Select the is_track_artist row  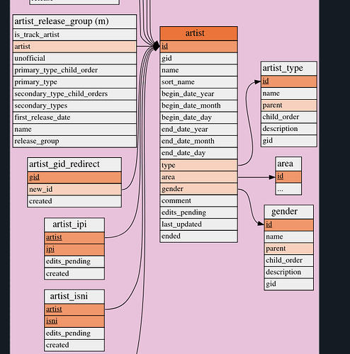(74, 35)
